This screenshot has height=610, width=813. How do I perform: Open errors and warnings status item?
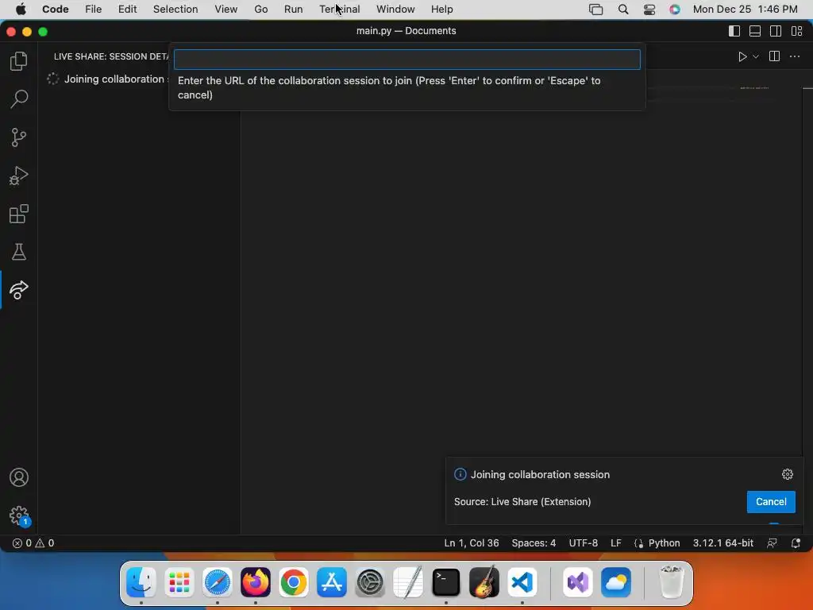tap(33, 543)
